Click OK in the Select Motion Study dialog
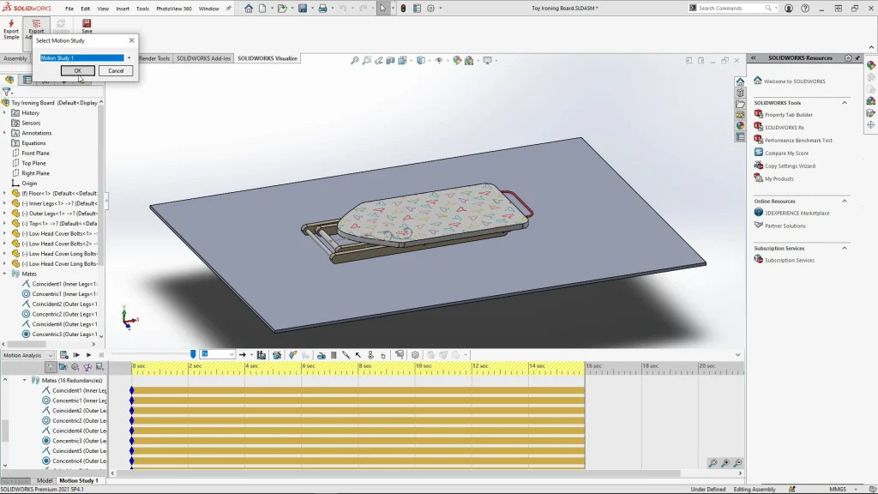 [77, 71]
